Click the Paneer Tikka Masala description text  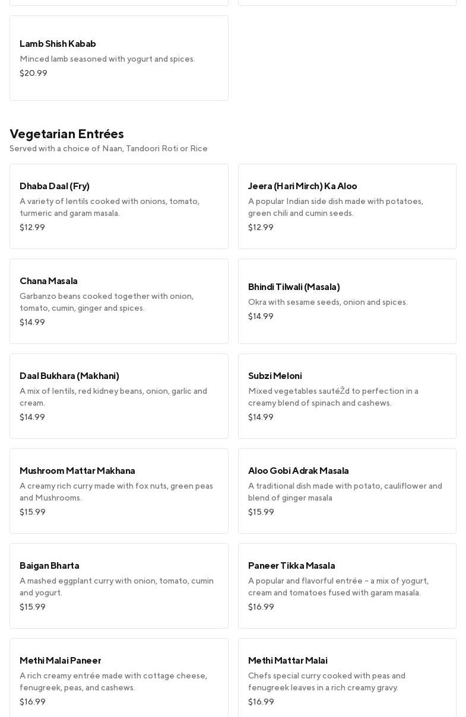click(x=338, y=587)
